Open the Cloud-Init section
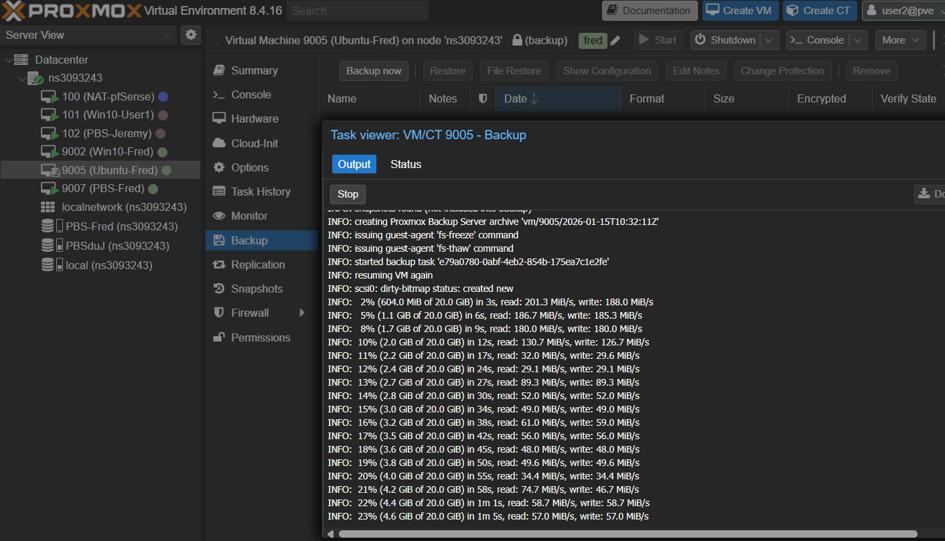The width and height of the screenshot is (945, 541). pyautogui.click(x=254, y=143)
